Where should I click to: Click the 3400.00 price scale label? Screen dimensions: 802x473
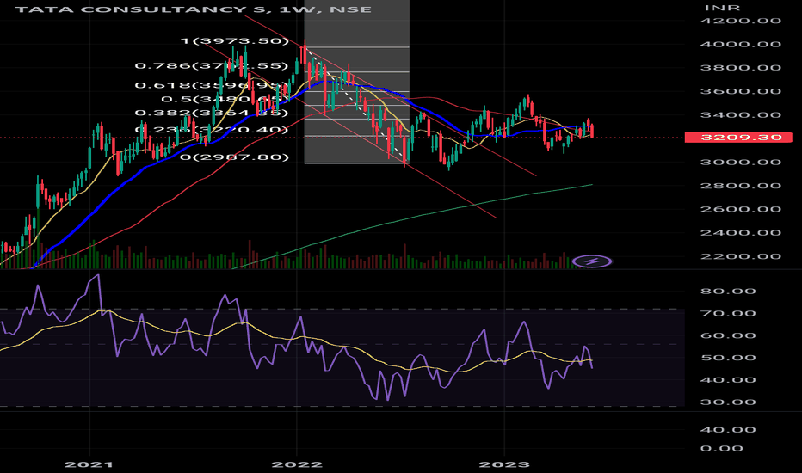[741, 114]
